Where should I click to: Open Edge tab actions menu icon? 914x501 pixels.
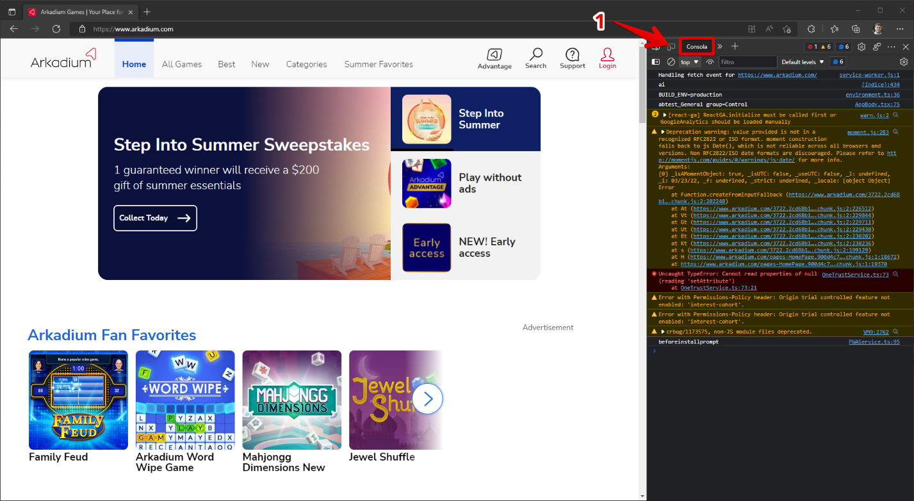12,12
